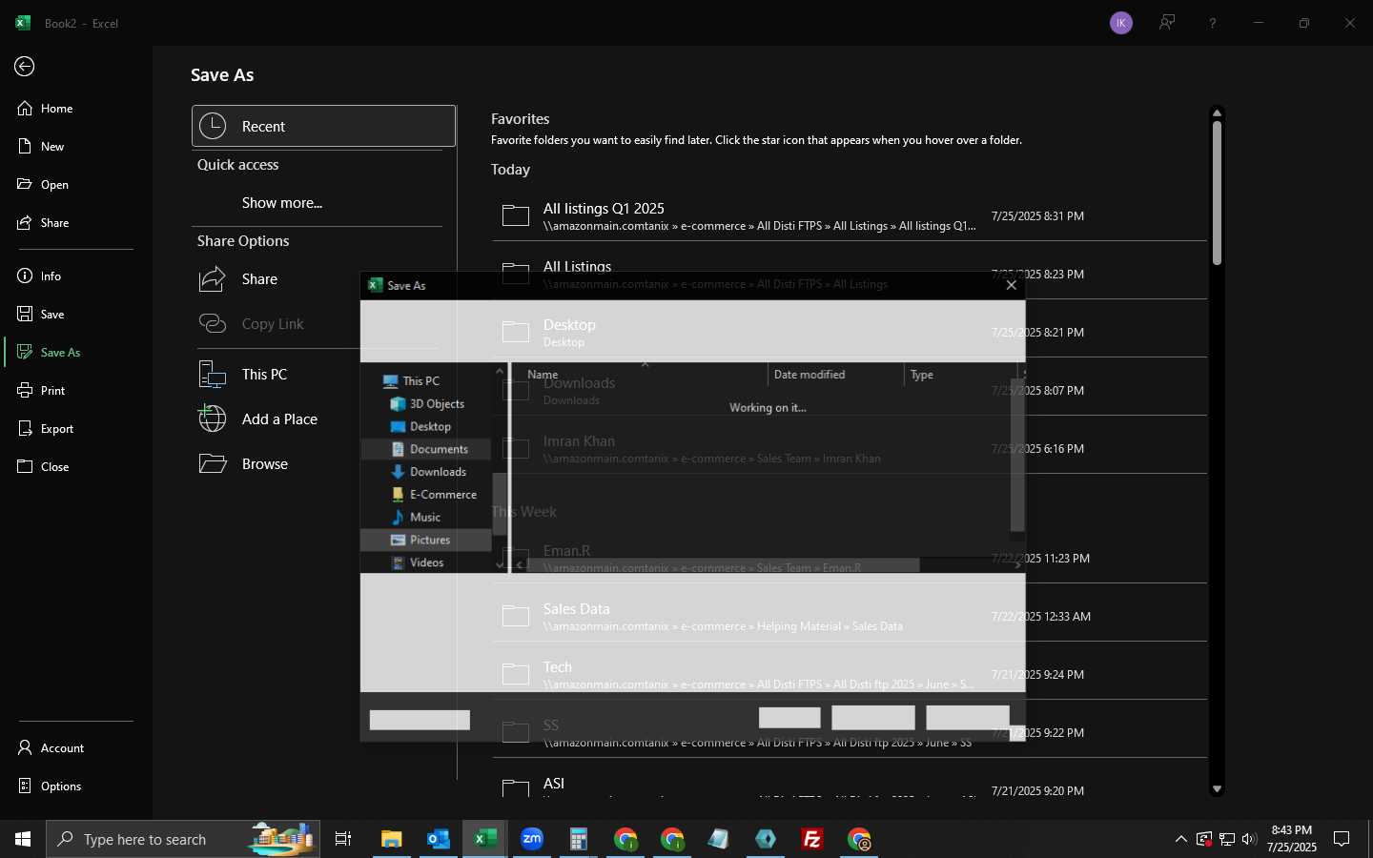Viewport: 1373px width, 858px height.
Task: Click the Backstage folder list scroll-up arrow
Action: click(1217, 113)
